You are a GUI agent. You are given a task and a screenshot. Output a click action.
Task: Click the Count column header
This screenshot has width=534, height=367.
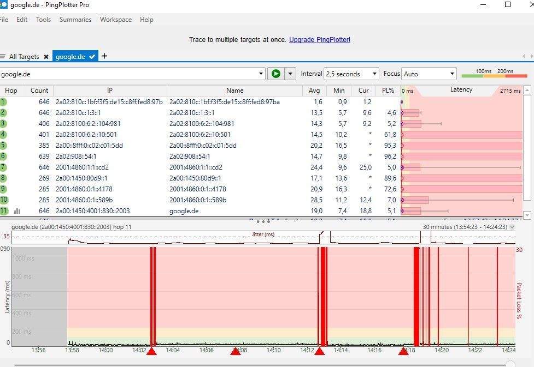[39, 91]
